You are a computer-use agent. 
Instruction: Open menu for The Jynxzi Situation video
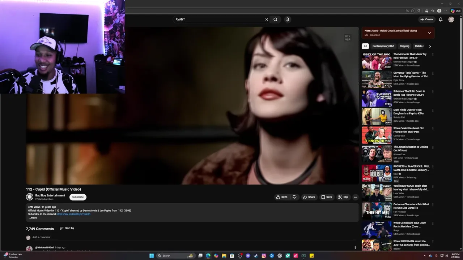[433, 147]
